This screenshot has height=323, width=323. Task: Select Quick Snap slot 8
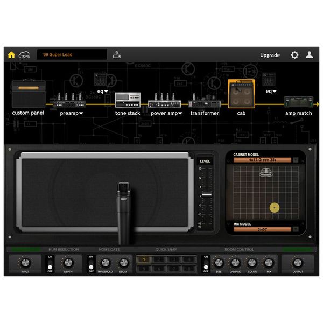(x=189, y=269)
